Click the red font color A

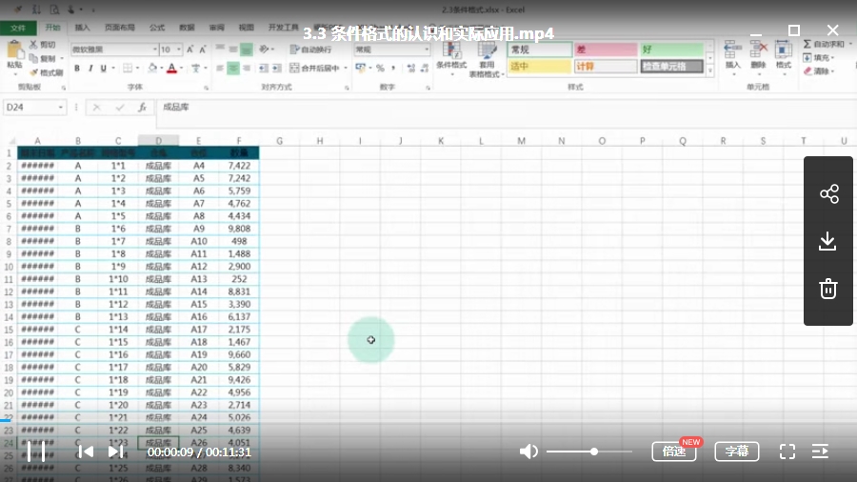coord(171,69)
